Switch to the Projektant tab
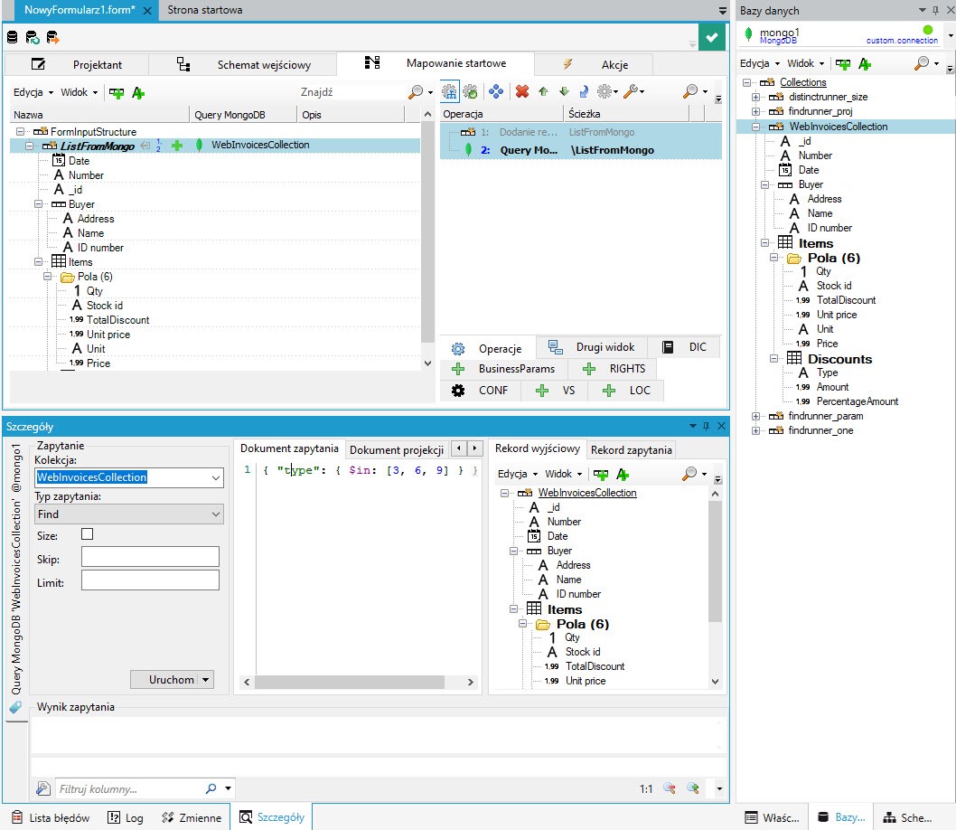The width and height of the screenshot is (956, 830). coord(77,64)
